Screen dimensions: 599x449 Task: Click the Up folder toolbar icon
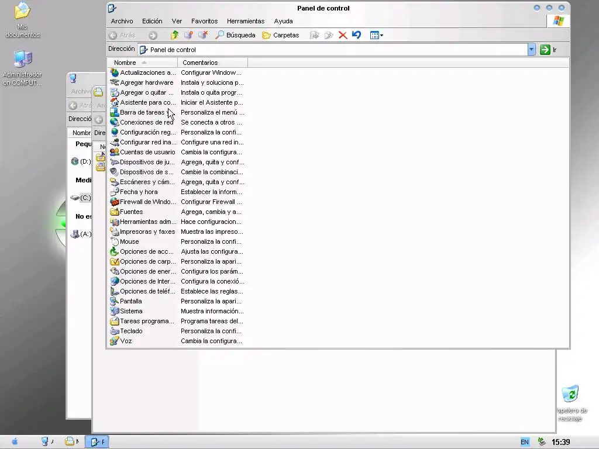tap(174, 35)
